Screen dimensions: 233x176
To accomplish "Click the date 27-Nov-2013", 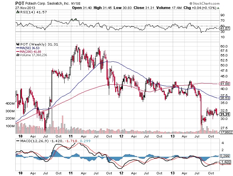I will pyautogui.click(x=25, y=8).
